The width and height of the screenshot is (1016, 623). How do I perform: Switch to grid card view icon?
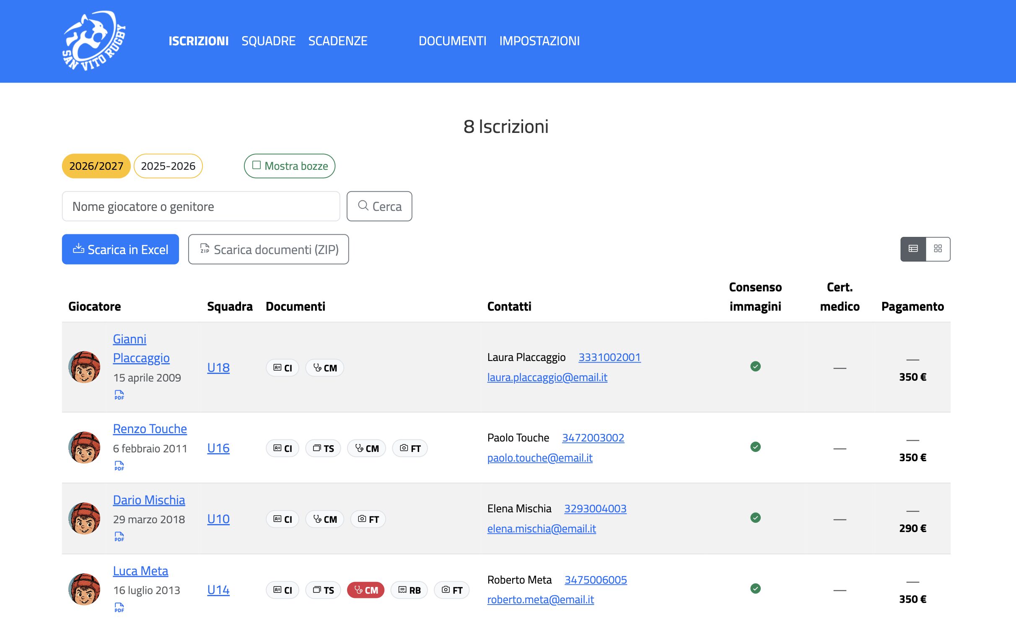938,249
